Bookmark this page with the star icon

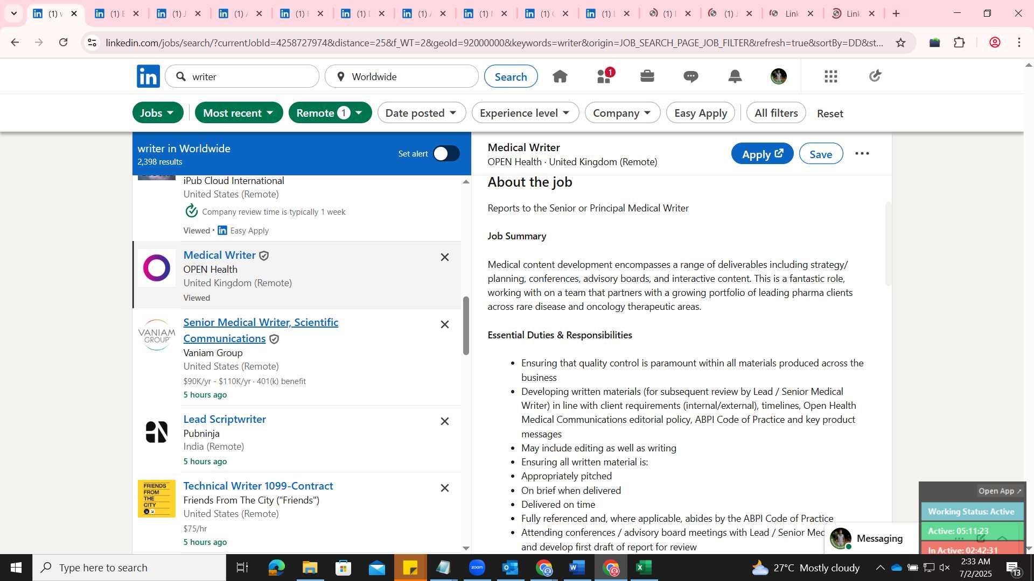(901, 42)
